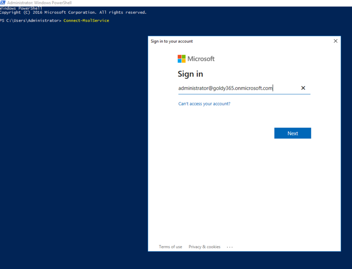Click the PowerShell icon in title bar
352x269 pixels.
(3, 3)
